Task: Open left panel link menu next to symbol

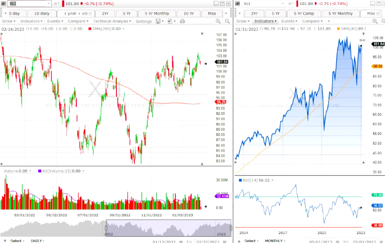Action: [x=57, y=4]
